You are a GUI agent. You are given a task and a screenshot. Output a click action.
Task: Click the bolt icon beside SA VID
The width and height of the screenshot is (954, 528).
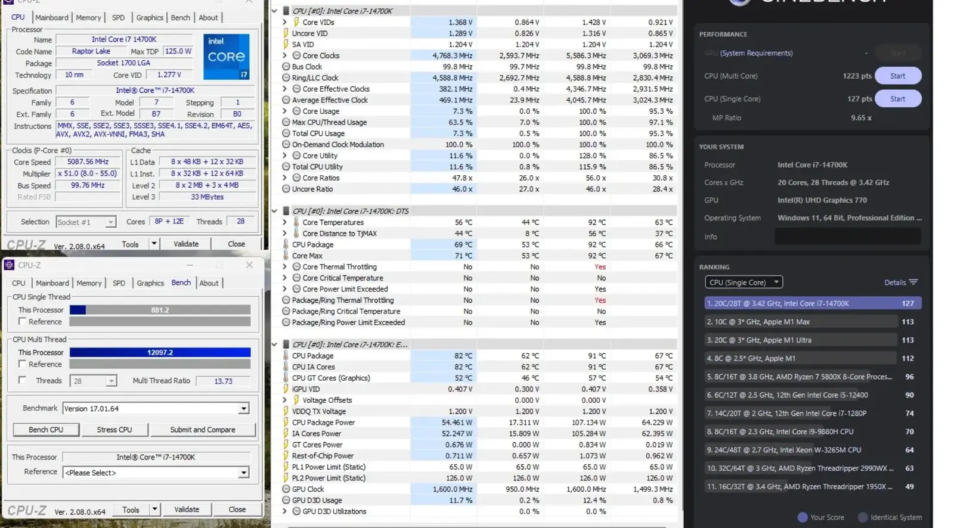(286, 44)
